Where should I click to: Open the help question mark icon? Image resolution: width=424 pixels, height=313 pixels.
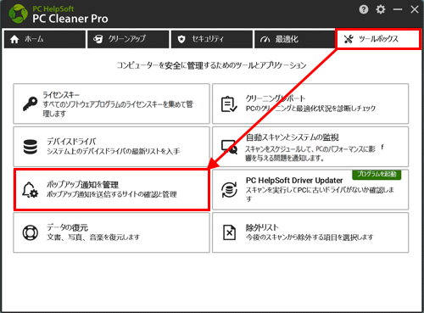pos(364,9)
